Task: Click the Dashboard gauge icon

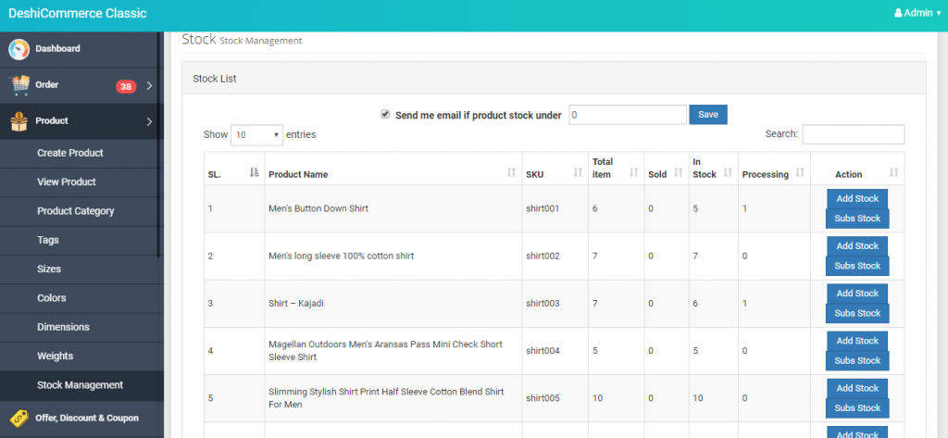Action: point(19,49)
